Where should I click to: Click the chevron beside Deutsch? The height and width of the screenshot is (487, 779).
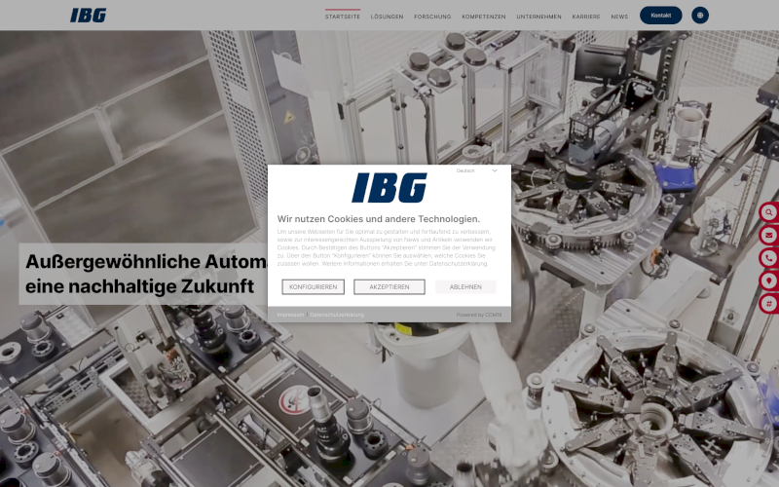pos(495,170)
